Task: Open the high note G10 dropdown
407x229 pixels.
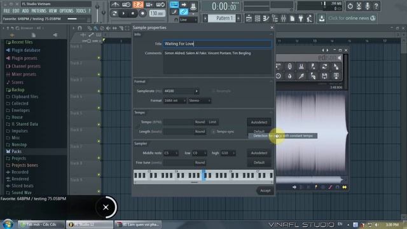Action: 228,153
